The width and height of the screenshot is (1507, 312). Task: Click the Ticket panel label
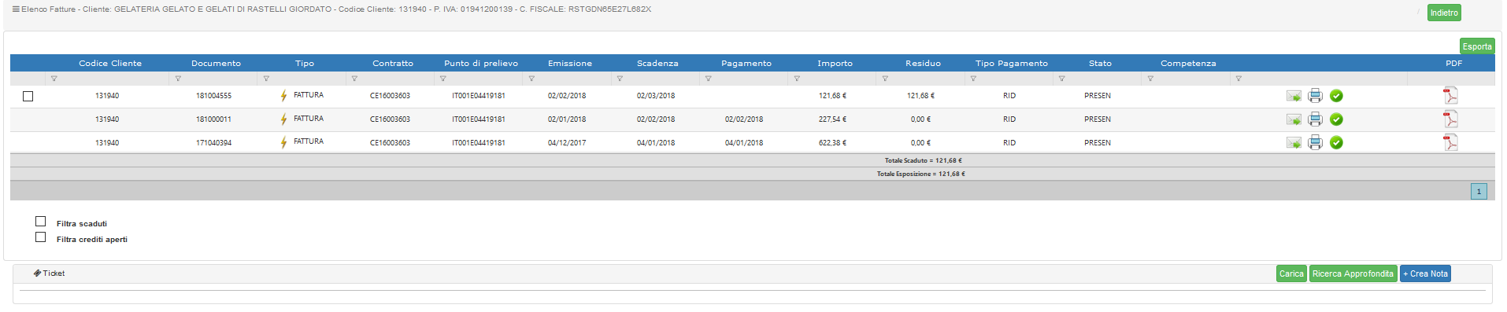[x=54, y=273]
